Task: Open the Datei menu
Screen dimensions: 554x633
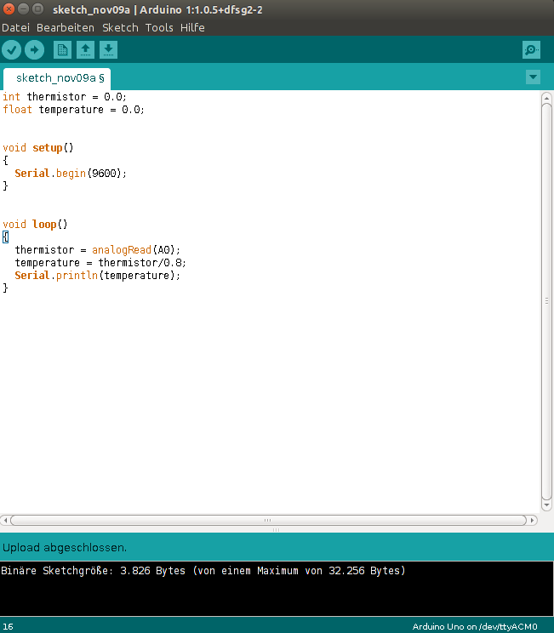Action: click(16, 27)
